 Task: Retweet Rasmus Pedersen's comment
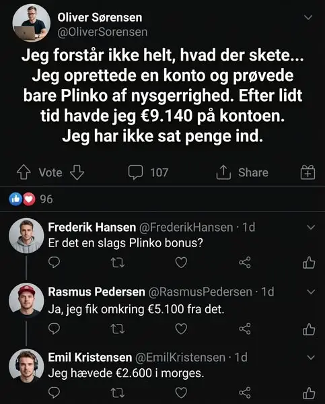pyautogui.click(x=118, y=329)
